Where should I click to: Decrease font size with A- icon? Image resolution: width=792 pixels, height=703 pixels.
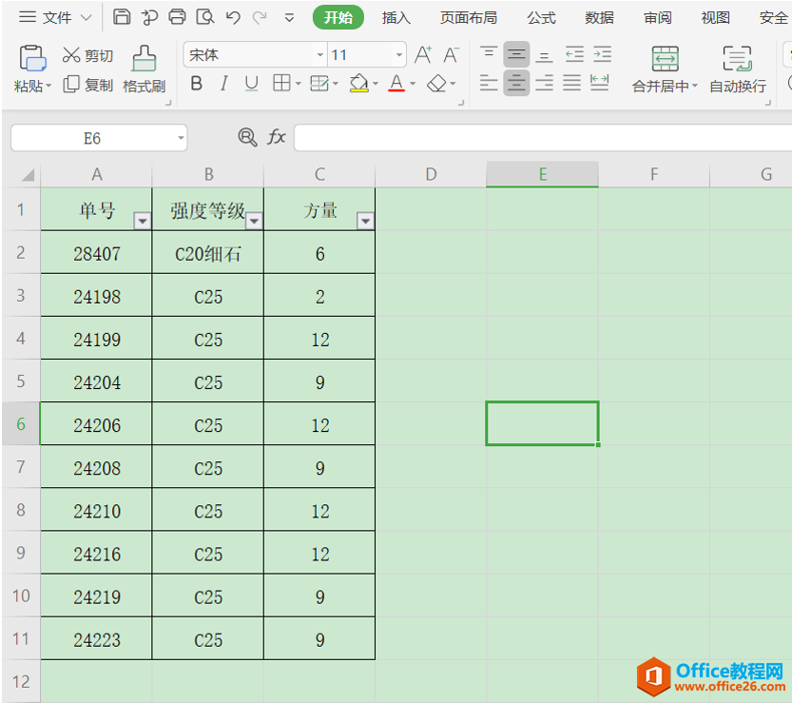pyautogui.click(x=451, y=54)
